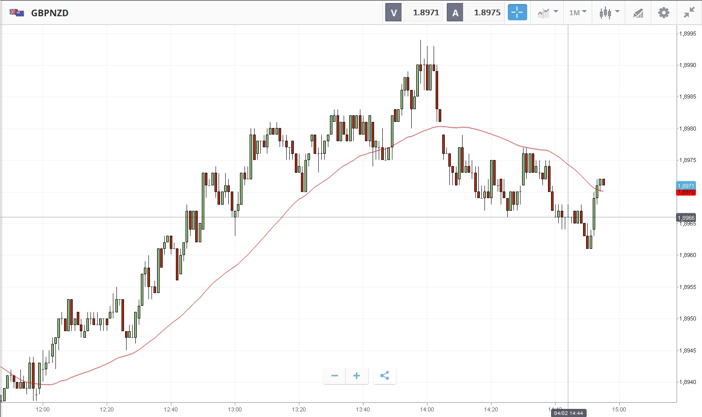Click the 13:20 time axis label
Viewport: 702px width, 417px height.
299,408
